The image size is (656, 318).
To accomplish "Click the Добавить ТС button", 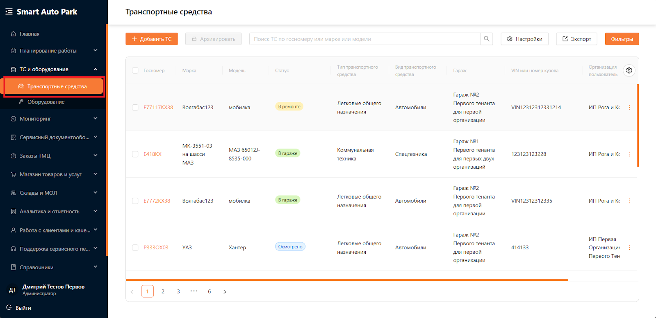I will (x=152, y=39).
